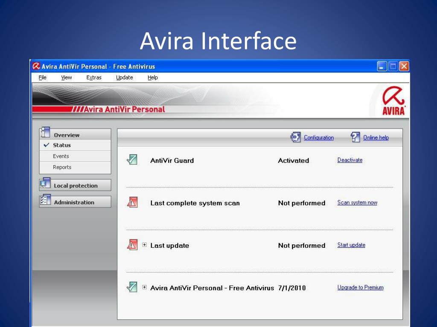Click the Configuration link
The height and width of the screenshot is (327, 437).
pyautogui.click(x=318, y=138)
